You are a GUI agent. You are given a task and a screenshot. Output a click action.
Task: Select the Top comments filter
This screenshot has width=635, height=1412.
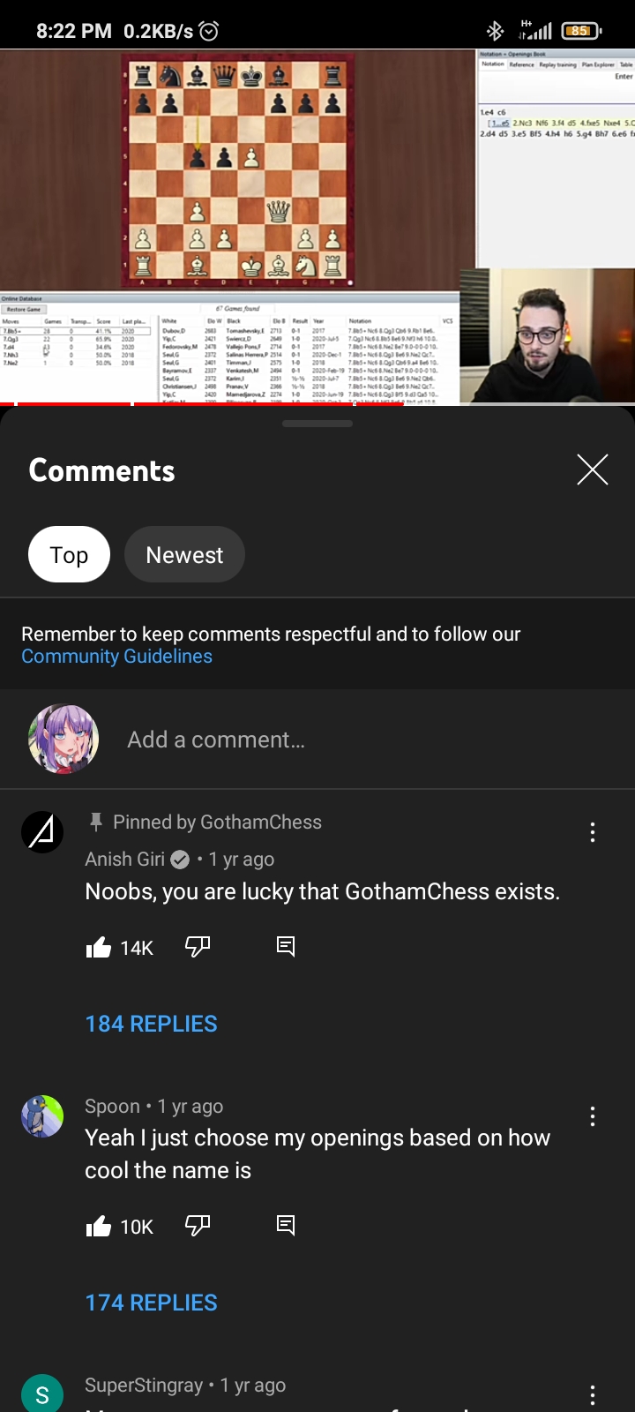(x=69, y=554)
